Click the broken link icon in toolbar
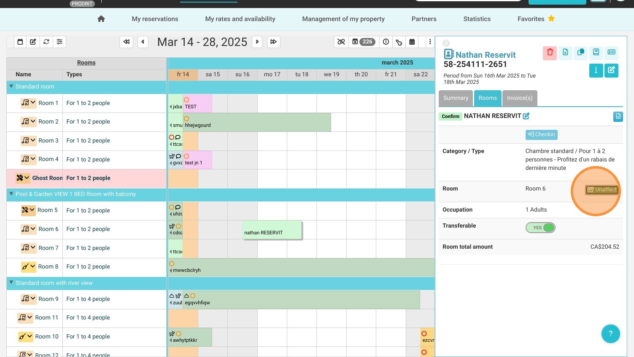The width and height of the screenshot is (634, 357). click(341, 42)
